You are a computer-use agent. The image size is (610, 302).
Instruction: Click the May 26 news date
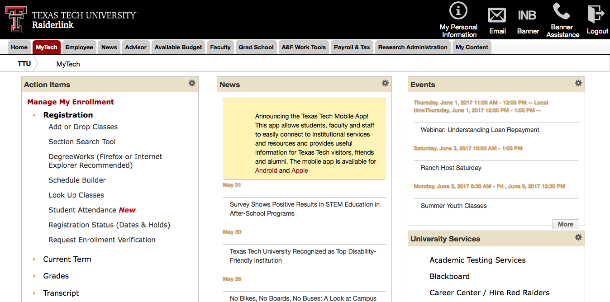point(232,279)
